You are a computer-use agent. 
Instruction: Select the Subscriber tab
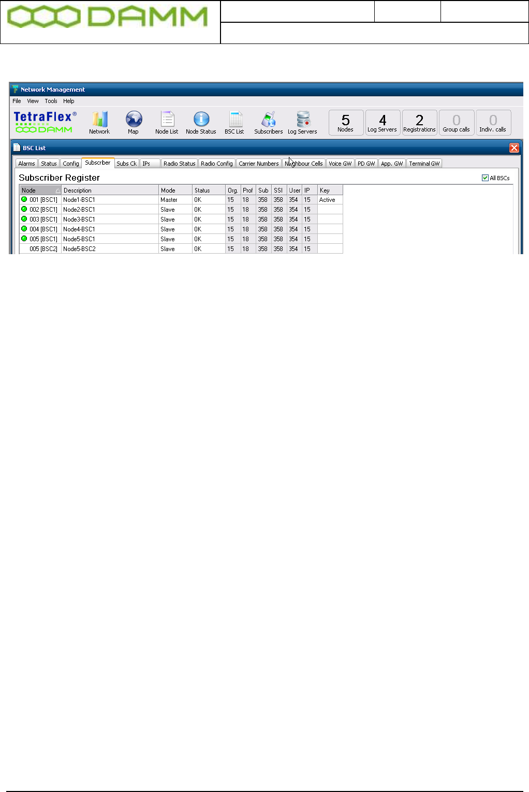pos(98,163)
